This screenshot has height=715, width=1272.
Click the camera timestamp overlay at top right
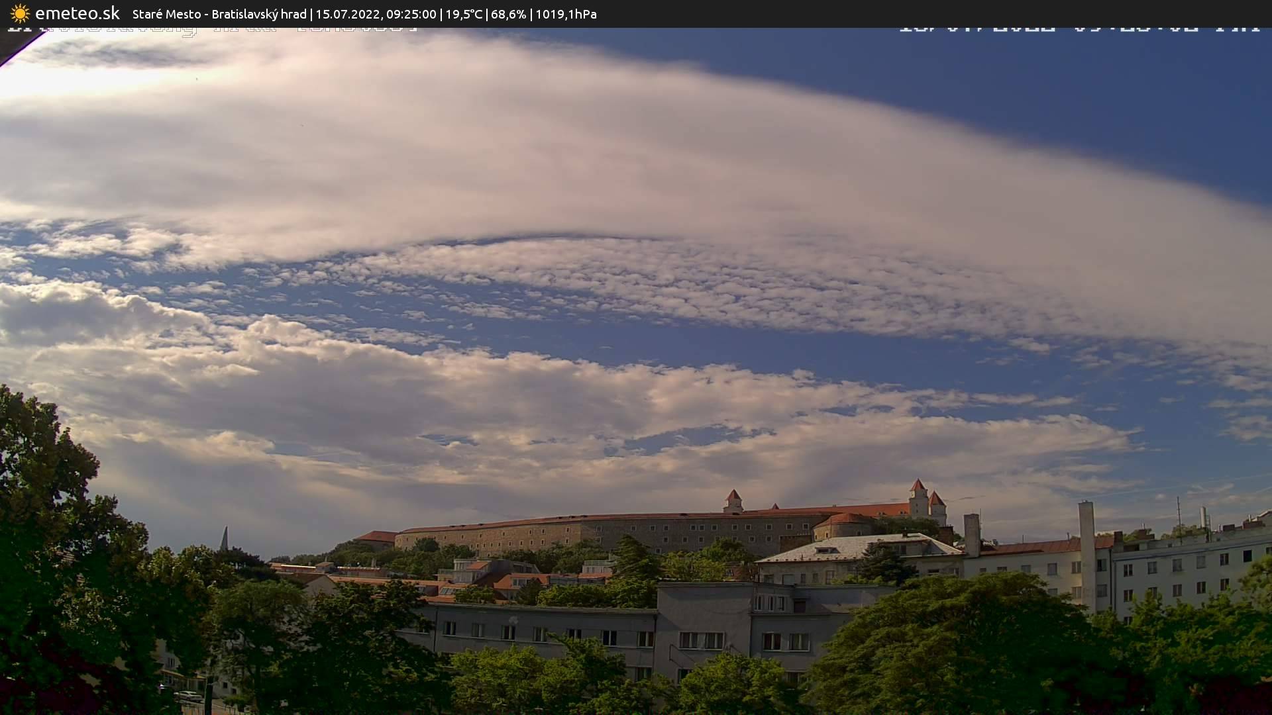1079,28
